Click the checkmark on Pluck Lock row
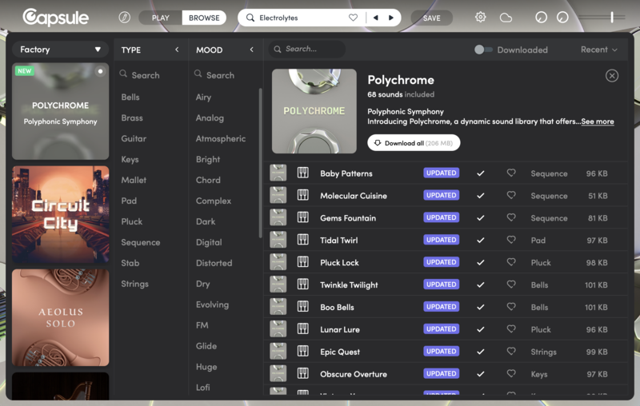The width and height of the screenshot is (640, 406). point(480,262)
